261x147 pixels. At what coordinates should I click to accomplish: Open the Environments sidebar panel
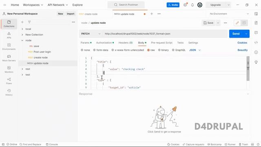pos(9,47)
